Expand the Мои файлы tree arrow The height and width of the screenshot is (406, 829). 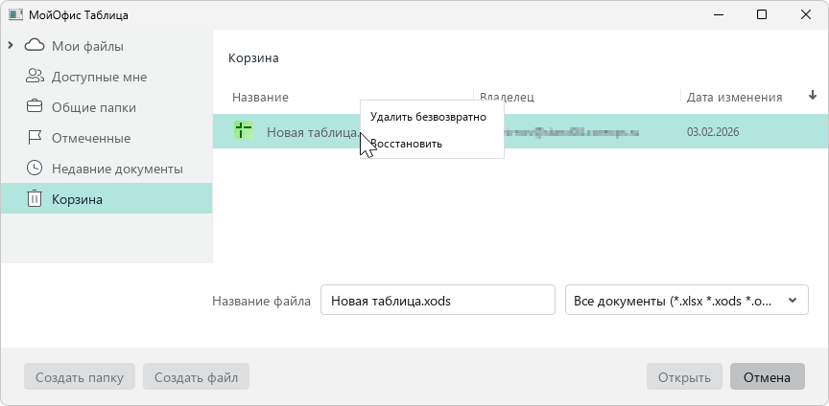(10, 46)
